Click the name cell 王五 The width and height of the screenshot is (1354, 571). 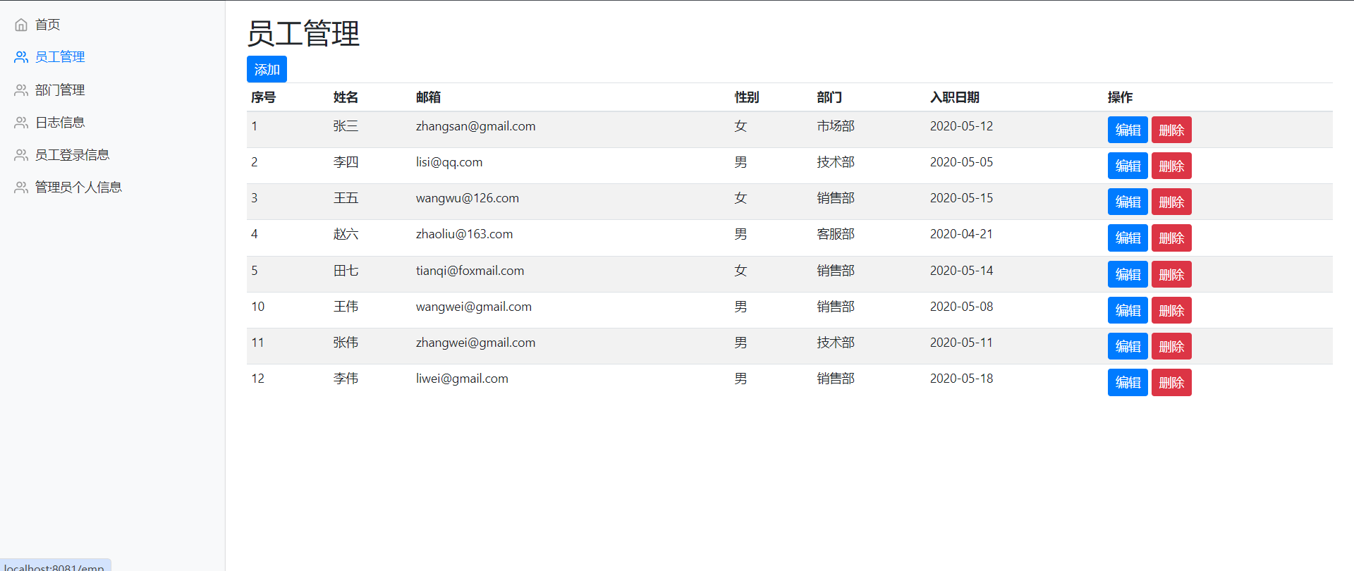point(346,198)
